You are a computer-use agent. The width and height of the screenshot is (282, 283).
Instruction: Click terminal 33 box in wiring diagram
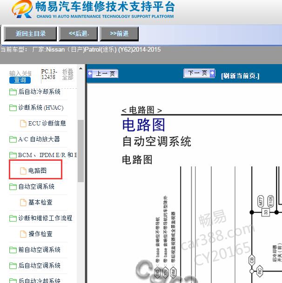pos(266,212)
